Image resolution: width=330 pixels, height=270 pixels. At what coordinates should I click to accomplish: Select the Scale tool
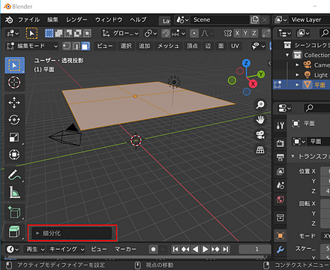[14, 137]
